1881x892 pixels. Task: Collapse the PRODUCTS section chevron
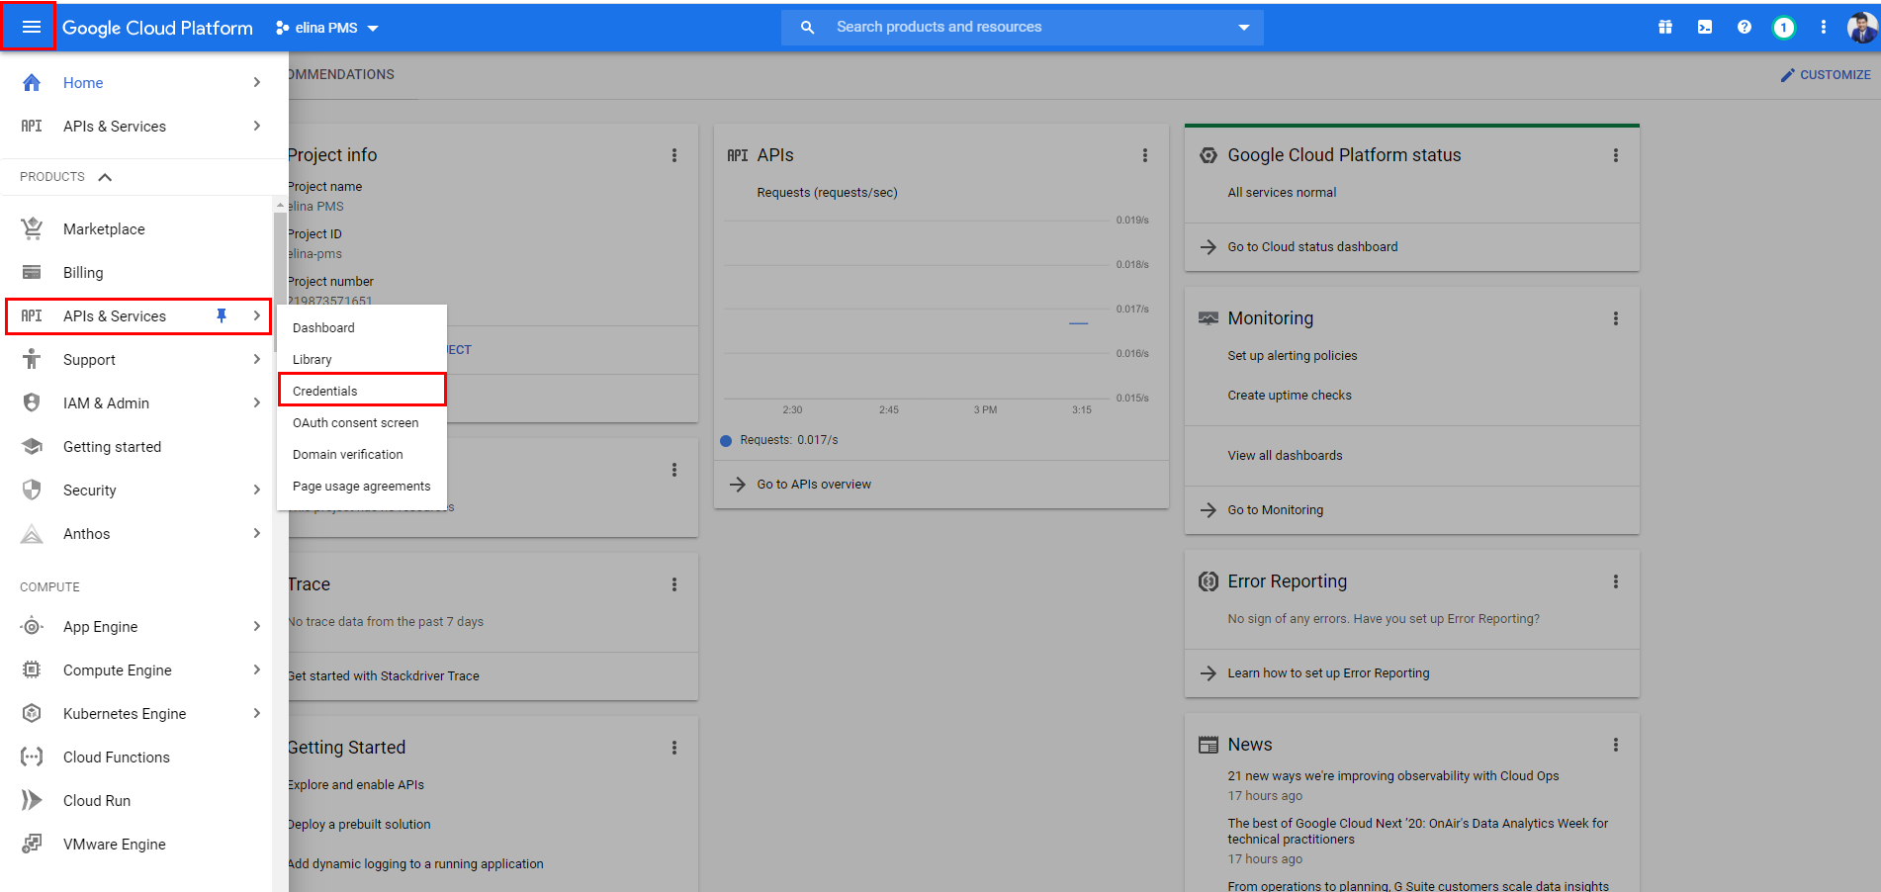click(105, 177)
